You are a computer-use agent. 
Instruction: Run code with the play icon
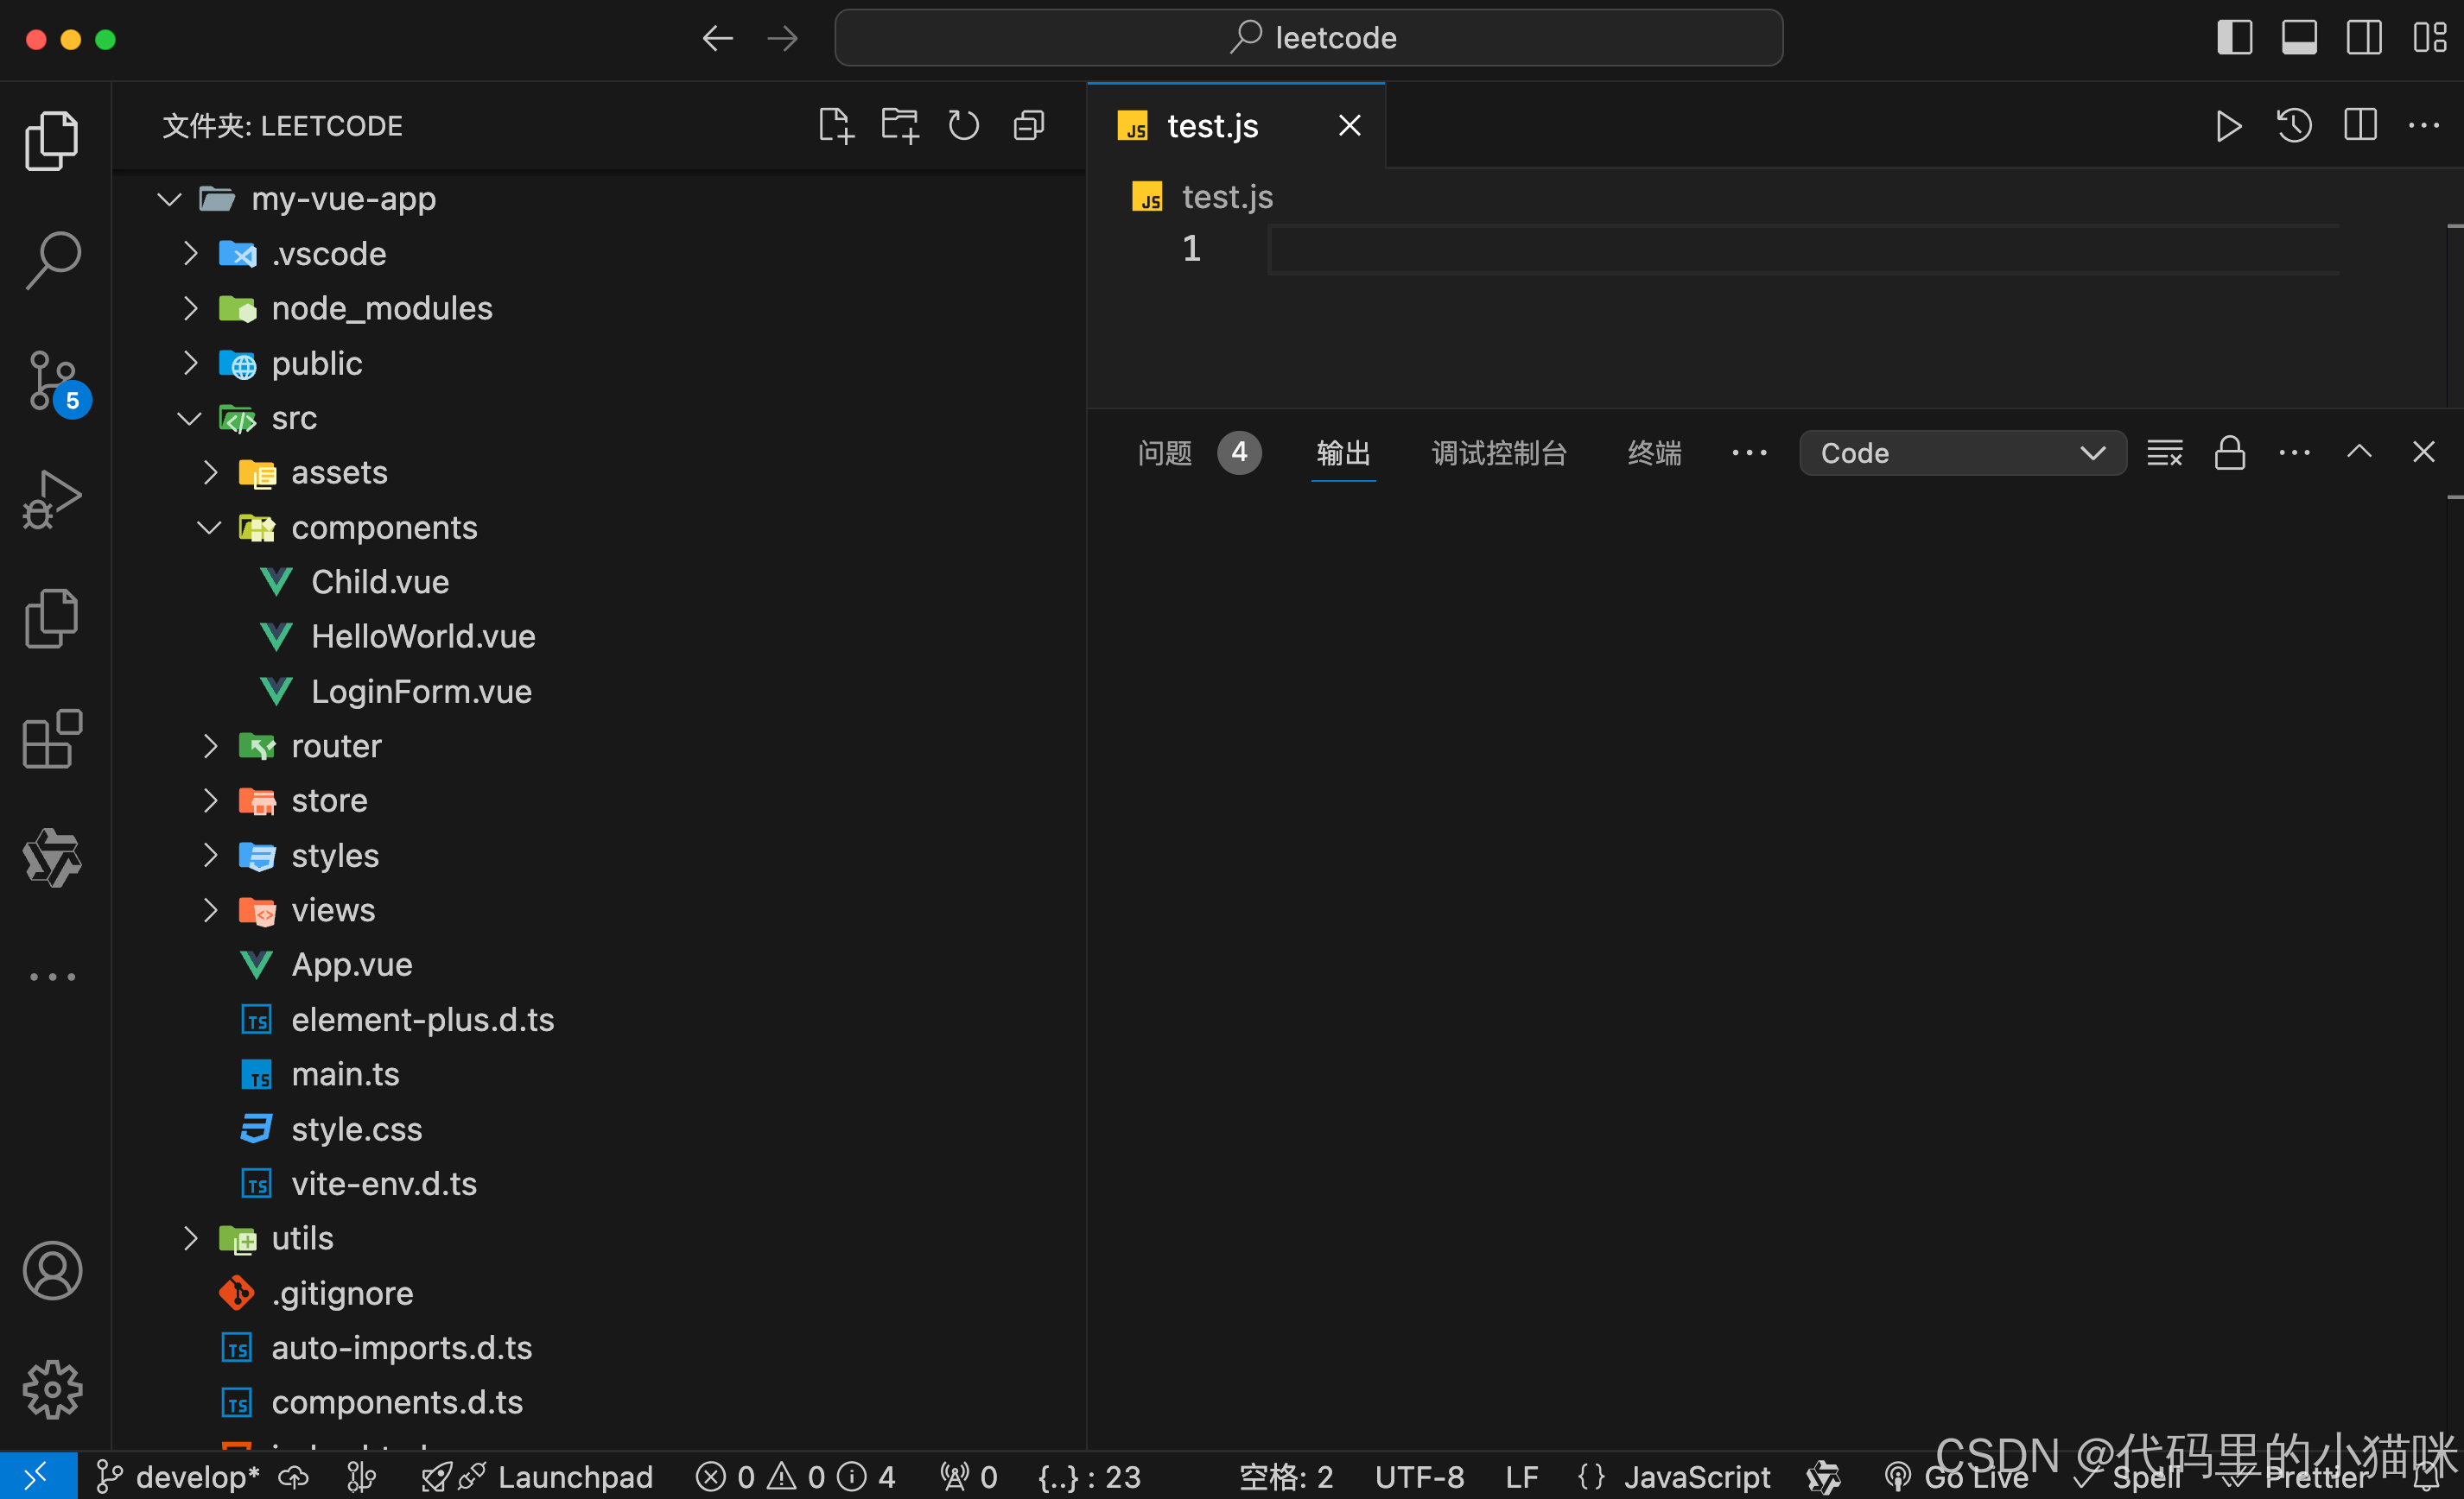[2227, 126]
